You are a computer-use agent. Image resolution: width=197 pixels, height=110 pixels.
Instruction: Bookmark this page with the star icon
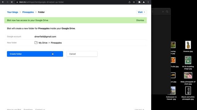(134, 2)
